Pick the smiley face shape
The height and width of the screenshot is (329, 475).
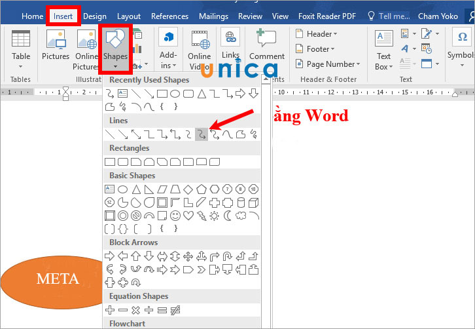pyautogui.click(x=175, y=216)
